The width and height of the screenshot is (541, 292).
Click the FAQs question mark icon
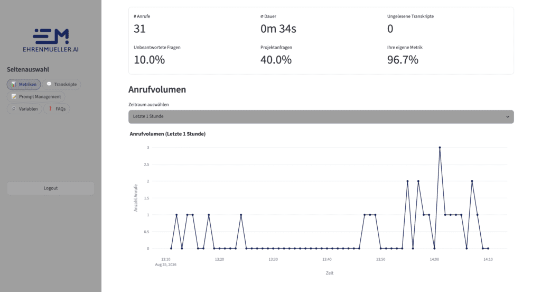coord(50,108)
